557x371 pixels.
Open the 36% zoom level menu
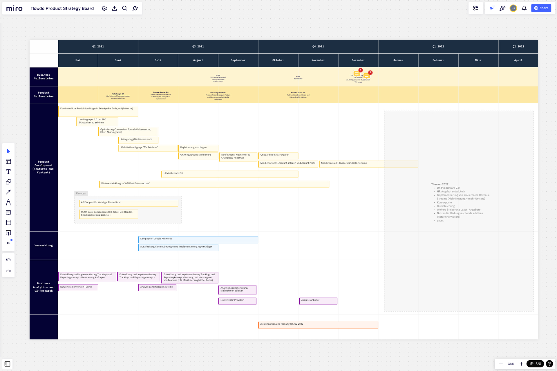[x=511, y=364]
